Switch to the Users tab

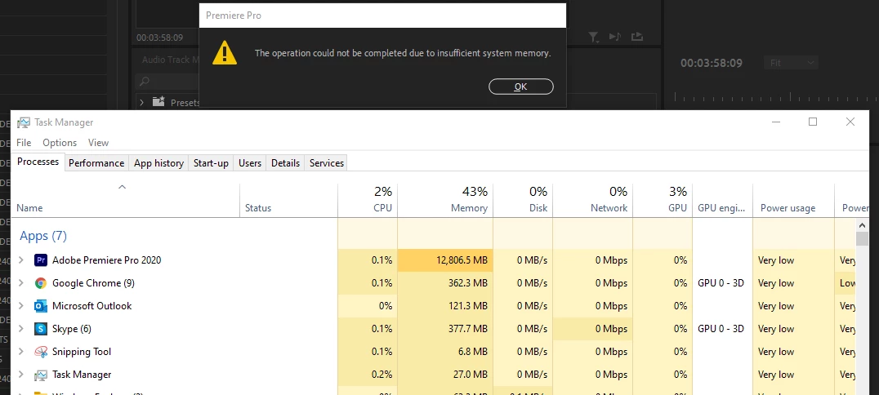pos(249,163)
